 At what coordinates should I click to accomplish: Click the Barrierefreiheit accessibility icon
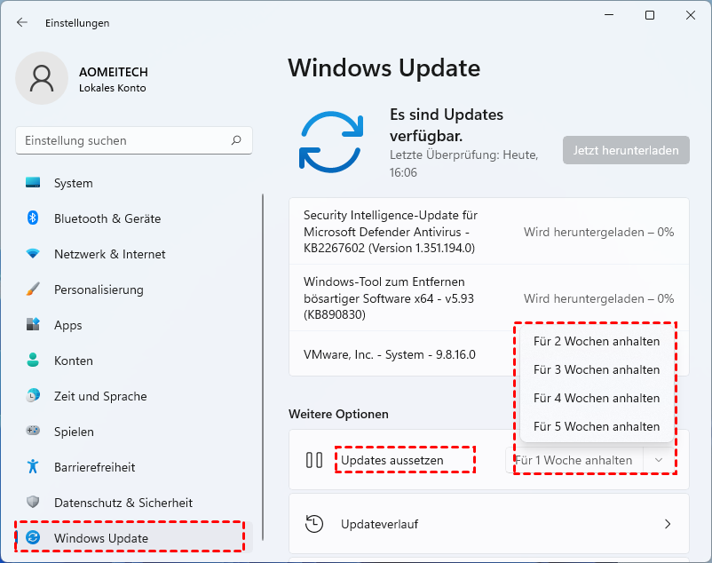pyautogui.click(x=33, y=466)
